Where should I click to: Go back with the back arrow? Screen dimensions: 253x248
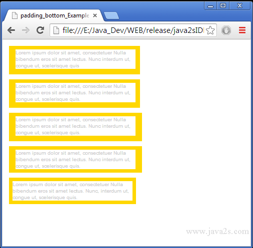coord(11,30)
